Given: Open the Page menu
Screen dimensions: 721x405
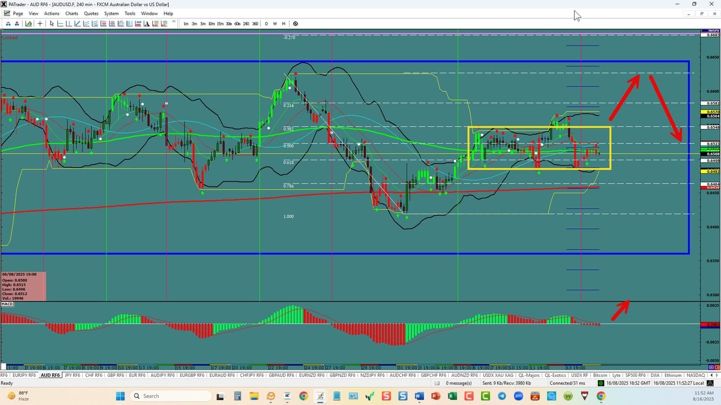Looking at the screenshot, I should click(x=18, y=13).
